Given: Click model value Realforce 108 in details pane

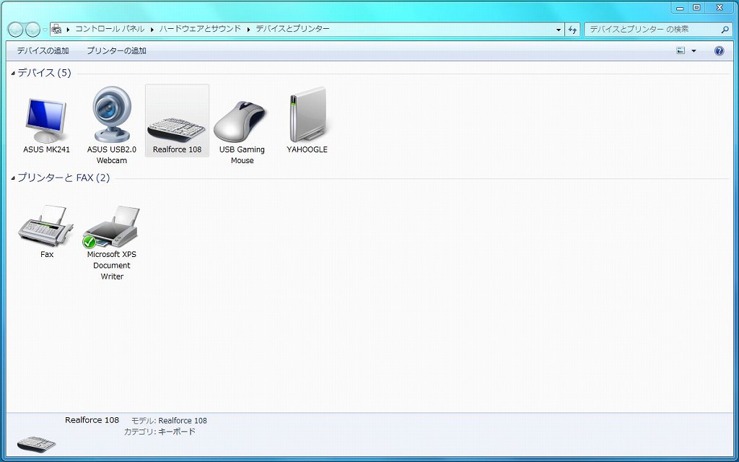Looking at the screenshot, I should click(x=183, y=421).
